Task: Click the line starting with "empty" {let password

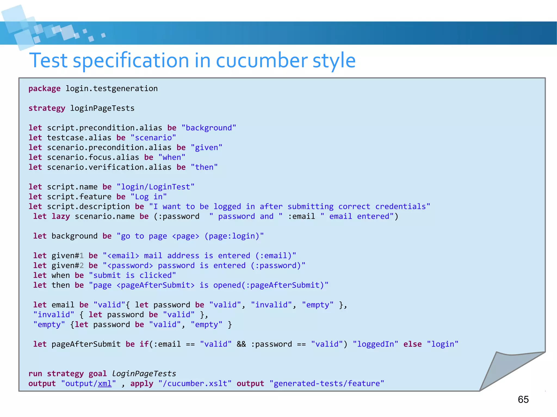Action: pos(132,325)
